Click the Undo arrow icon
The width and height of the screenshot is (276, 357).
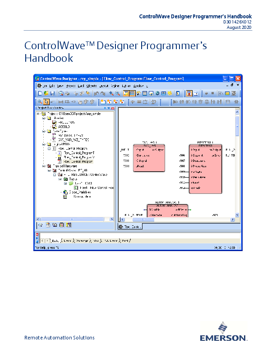[97, 93]
